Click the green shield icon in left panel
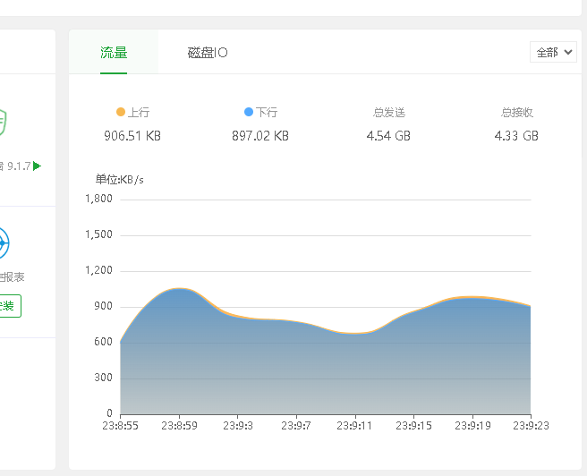Image resolution: width=587 pixels, height=476 pixels. pyautogui.click(x=3, y=122)
